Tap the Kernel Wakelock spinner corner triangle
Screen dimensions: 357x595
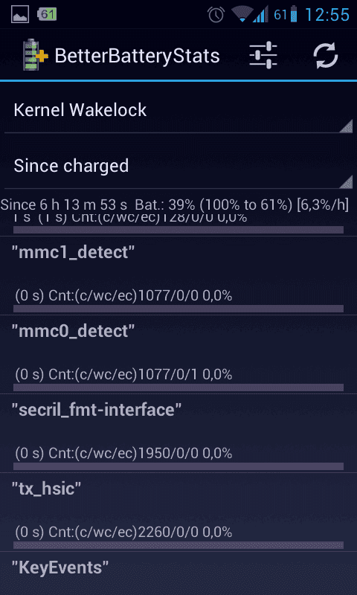tap(346, 126)
